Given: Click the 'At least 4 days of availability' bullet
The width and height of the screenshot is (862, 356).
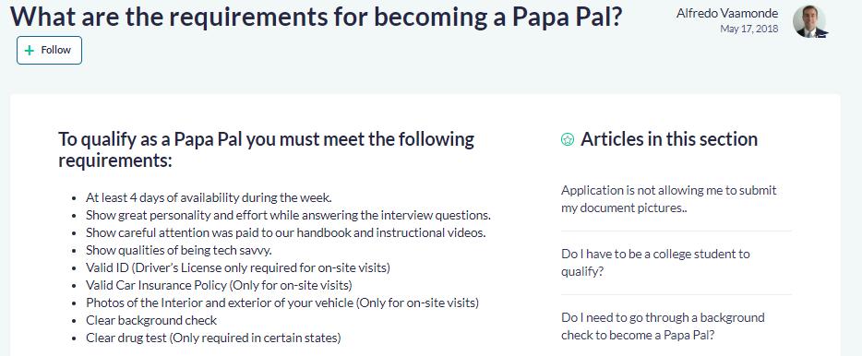Looking at the screenshot, I should click(x=209, y=197).
